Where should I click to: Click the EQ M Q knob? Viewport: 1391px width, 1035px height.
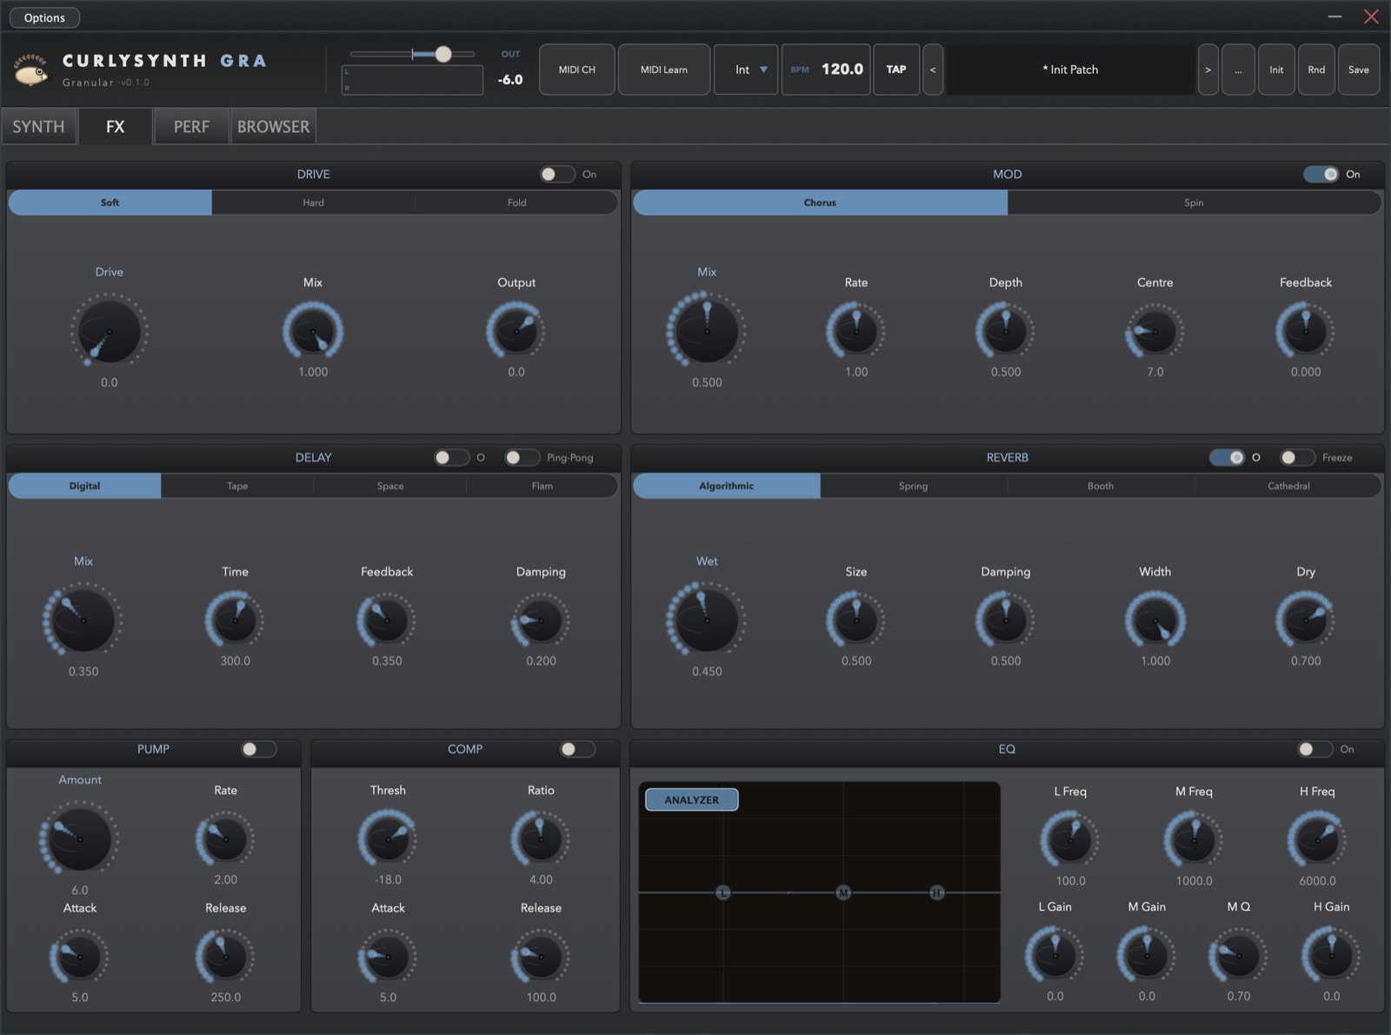(x=1238, y=957)
